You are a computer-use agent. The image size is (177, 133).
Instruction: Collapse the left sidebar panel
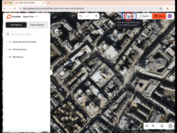pyautogui.click(x=50, y=73)
